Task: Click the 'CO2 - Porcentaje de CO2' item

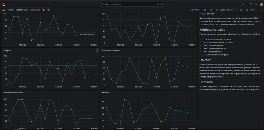Action: click(x=215, y=46)
